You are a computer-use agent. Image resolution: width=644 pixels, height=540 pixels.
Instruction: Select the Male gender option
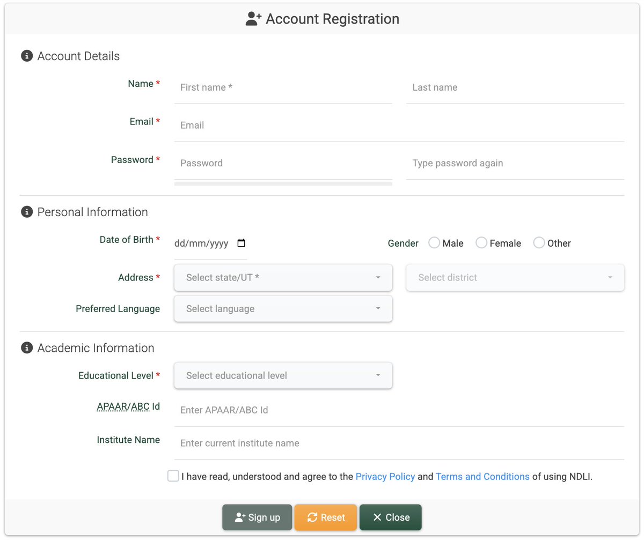434,243
